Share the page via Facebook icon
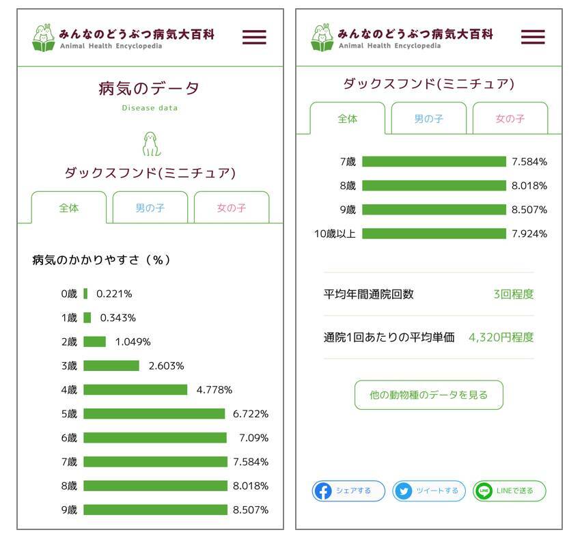 point(323,490)
